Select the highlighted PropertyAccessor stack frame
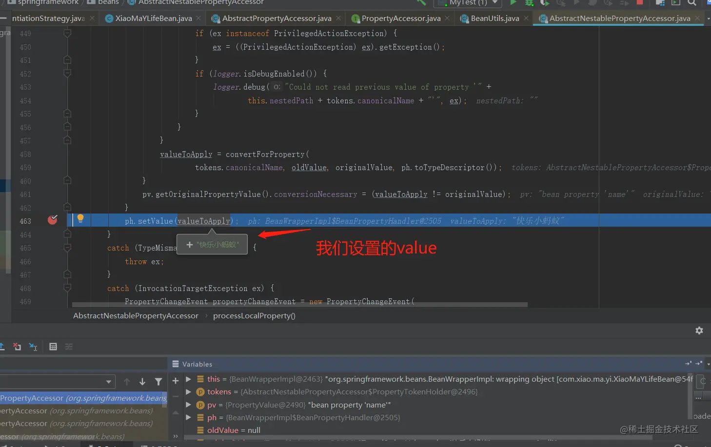The image size is (711, 447). click(x=83, y=398)
